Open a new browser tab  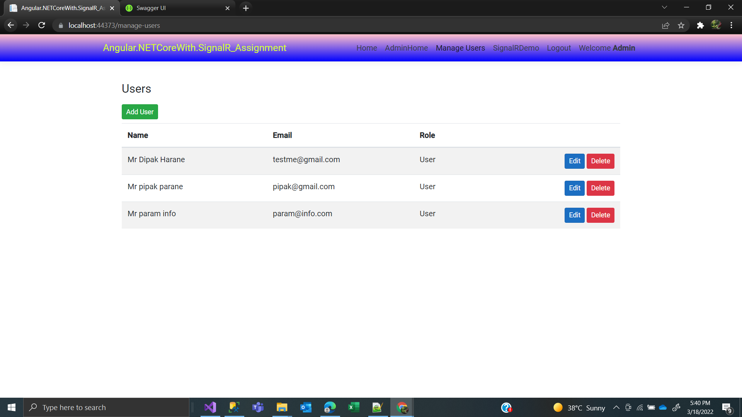click(x=246, y=8)
